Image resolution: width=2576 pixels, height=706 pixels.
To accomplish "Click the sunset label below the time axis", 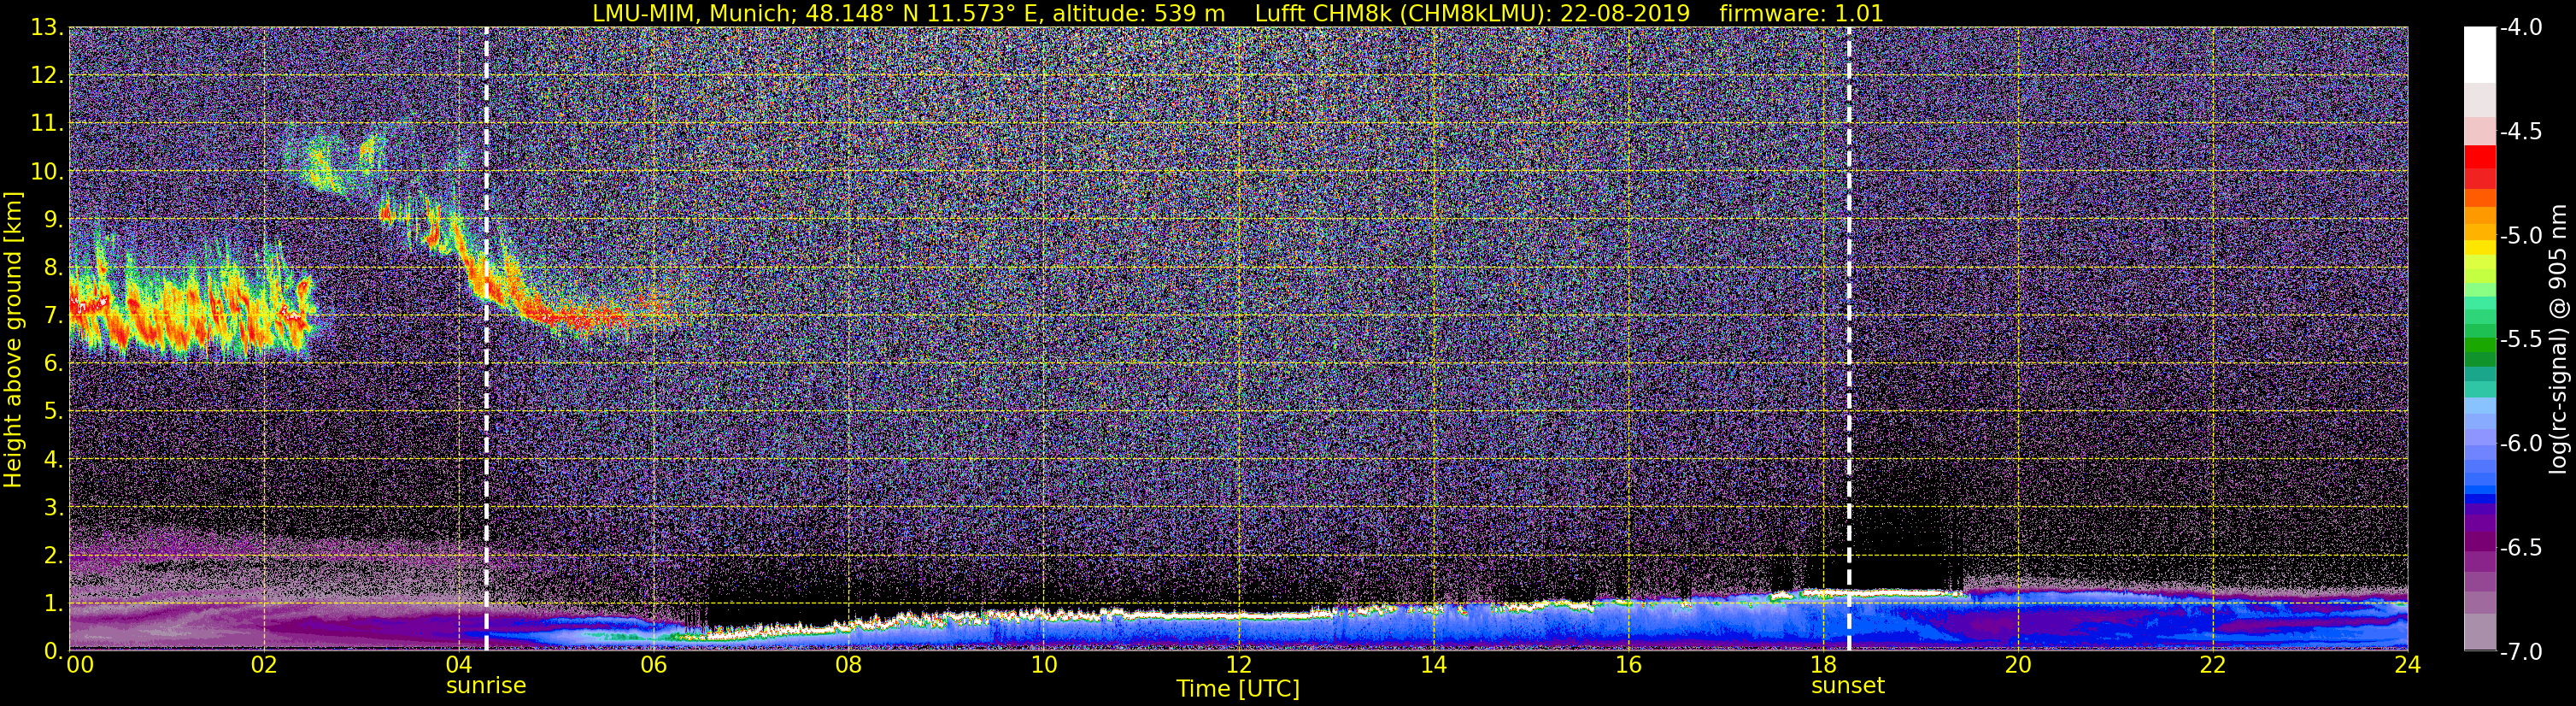I will [x=1848, y=686].
